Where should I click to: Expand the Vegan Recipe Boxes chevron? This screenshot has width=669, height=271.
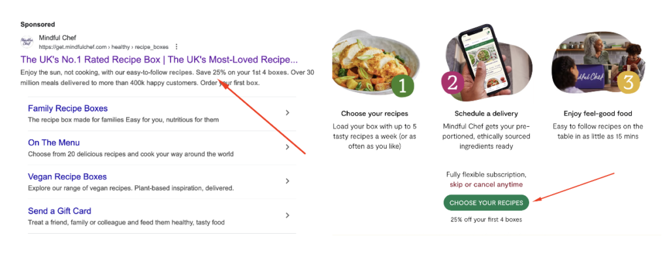287,181
